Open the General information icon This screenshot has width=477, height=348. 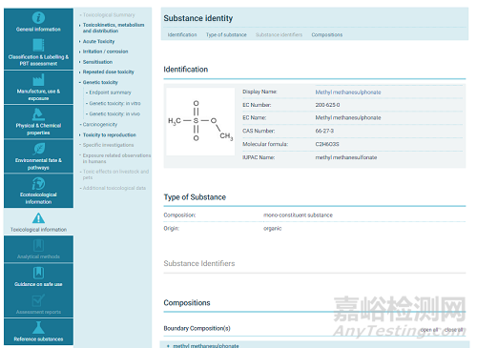click(38, 18)
